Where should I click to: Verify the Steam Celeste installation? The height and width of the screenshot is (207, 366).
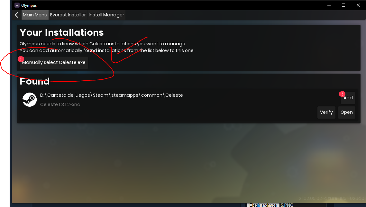(x=326, y=113)
